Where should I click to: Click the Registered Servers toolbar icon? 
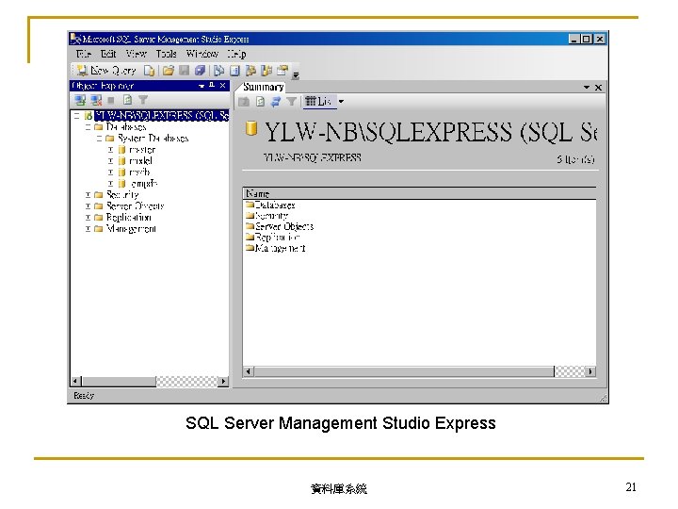(218, 70)
